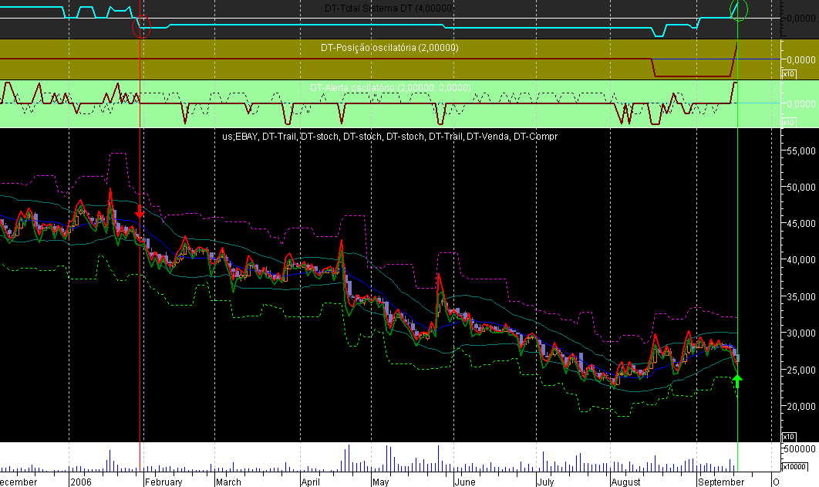Click the 20,000 price axis label
The height and width of the screenshot is (487, 819).
[x=800, y=406]
